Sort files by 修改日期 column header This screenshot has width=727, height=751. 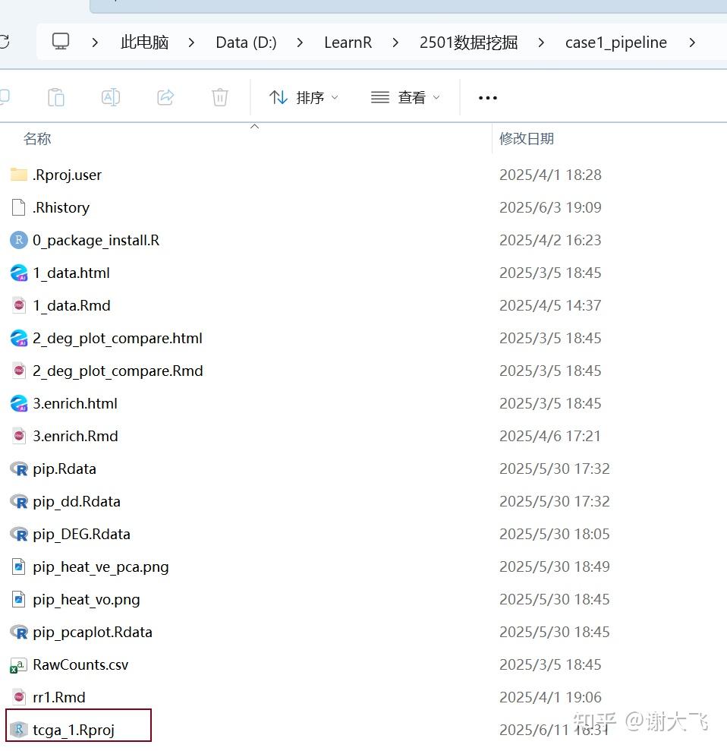tap(525, 138)
